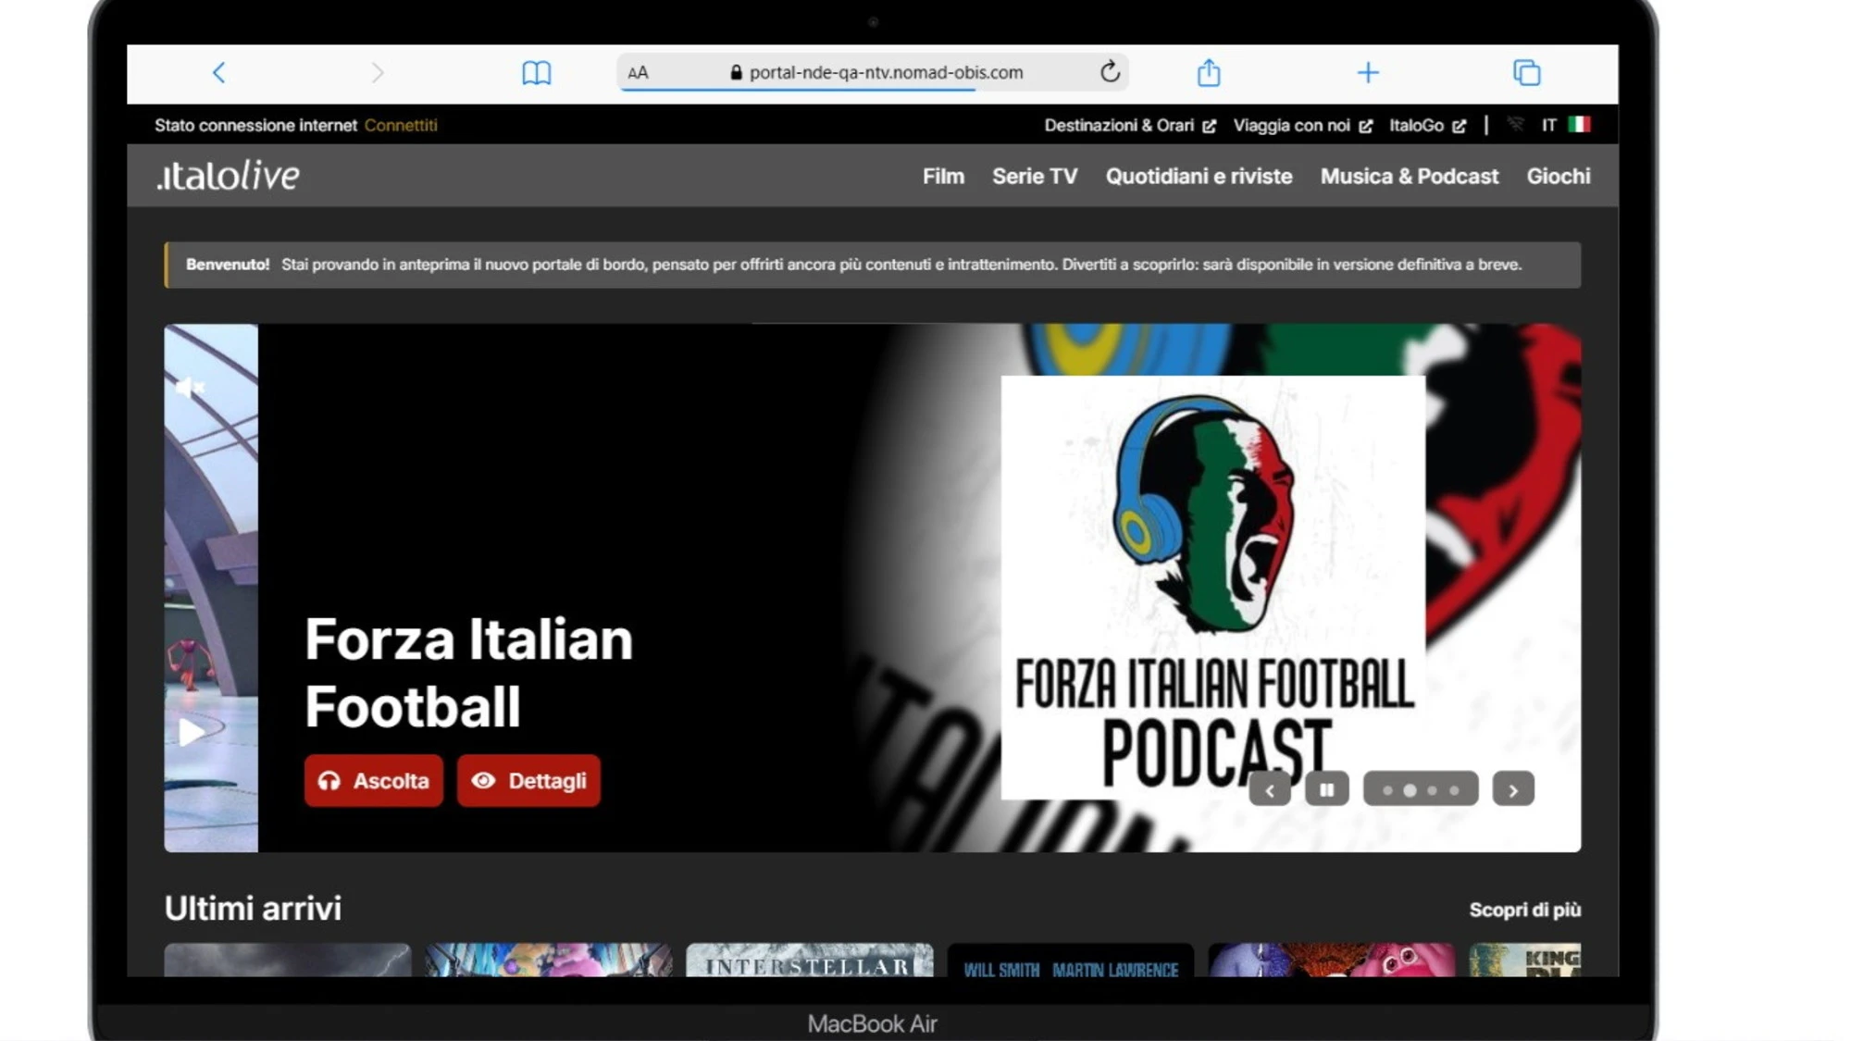Open Musica & Podcast menu

[1409, 176]
